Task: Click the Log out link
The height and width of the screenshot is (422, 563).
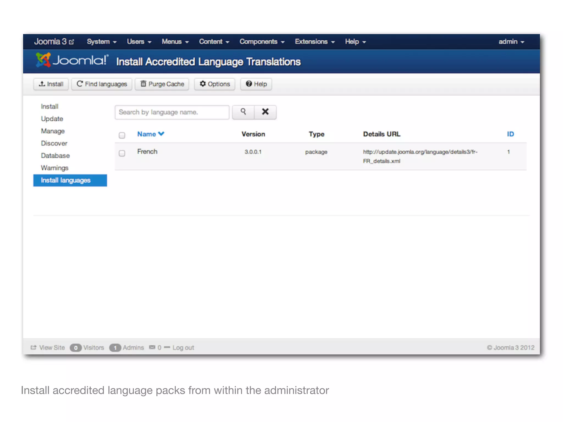Action: (183, 348)
